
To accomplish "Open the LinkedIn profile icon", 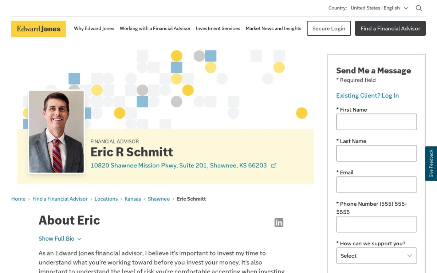I will coord(279,222).
